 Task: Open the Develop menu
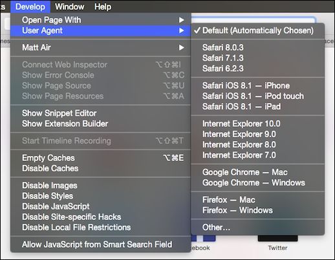pyautogui.click(x=30, y=6)
